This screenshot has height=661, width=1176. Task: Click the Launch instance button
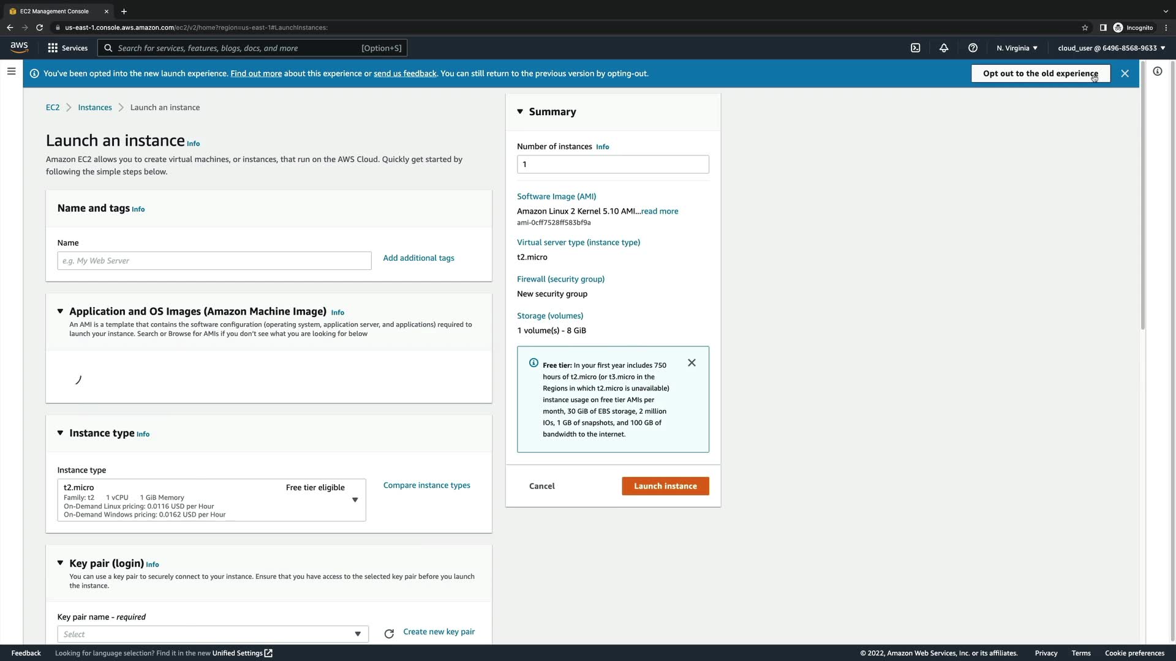[x=665, y=486]
